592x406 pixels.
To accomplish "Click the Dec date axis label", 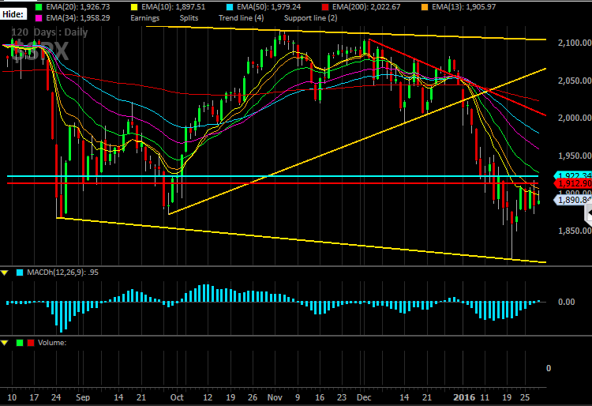I will click(364, 397).
